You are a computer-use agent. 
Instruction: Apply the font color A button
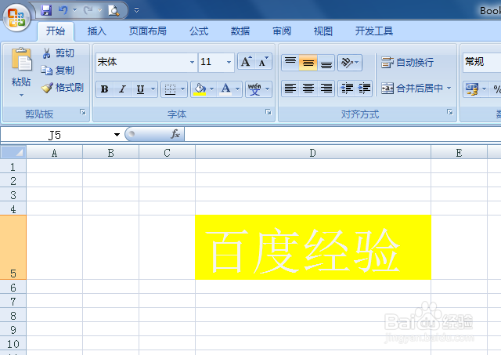click(x=226, y=89)
